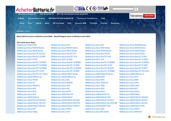Click the AcheterBatterie.fr logo
This screenshot has width=171, height=121.
[x=35, y=10]
